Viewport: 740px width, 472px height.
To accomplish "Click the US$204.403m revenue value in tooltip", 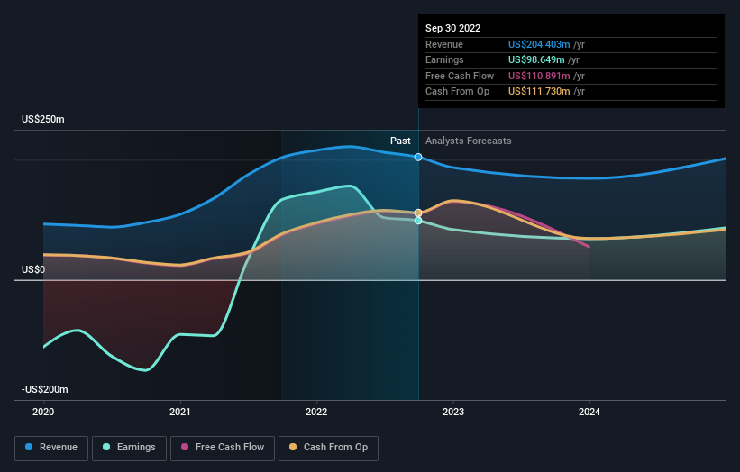I will click(539, 44).
